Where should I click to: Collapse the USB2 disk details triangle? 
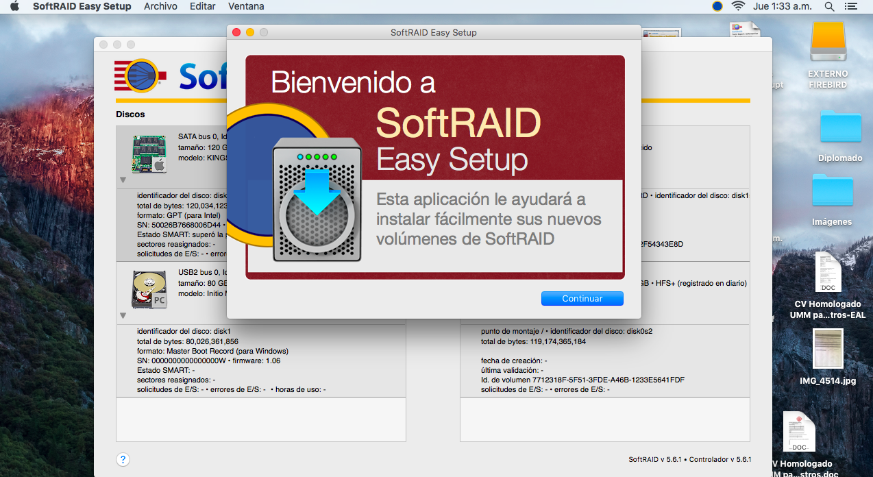[123, 315]
